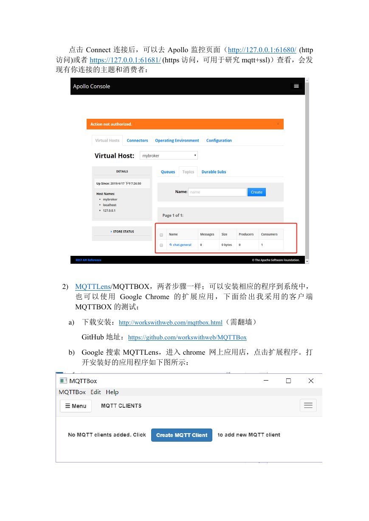Expand the STORE STATUS section
369x521 pixels.
122,232
